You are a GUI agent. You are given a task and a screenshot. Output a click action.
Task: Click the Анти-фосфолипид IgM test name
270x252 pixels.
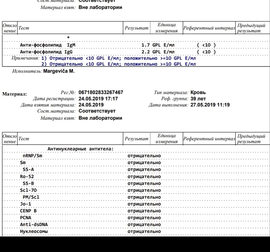click(x=48, y=45)
